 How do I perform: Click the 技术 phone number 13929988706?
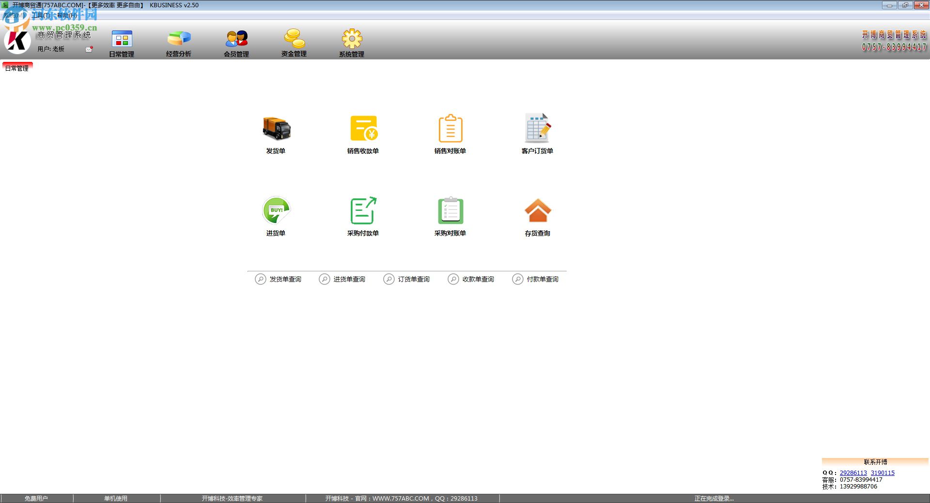coord(858,487)
